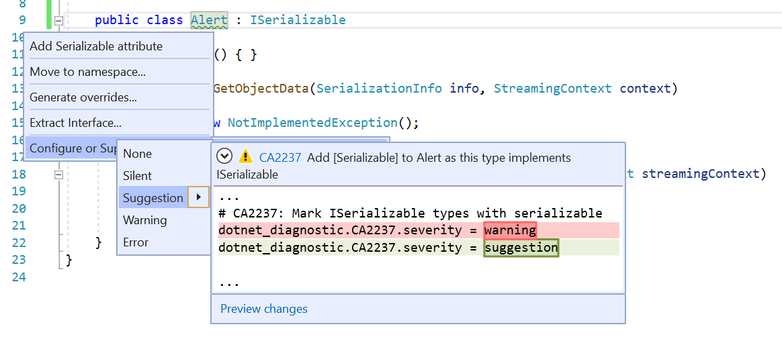Collapse the Alert class outlining box

click(x=59, y=20)
